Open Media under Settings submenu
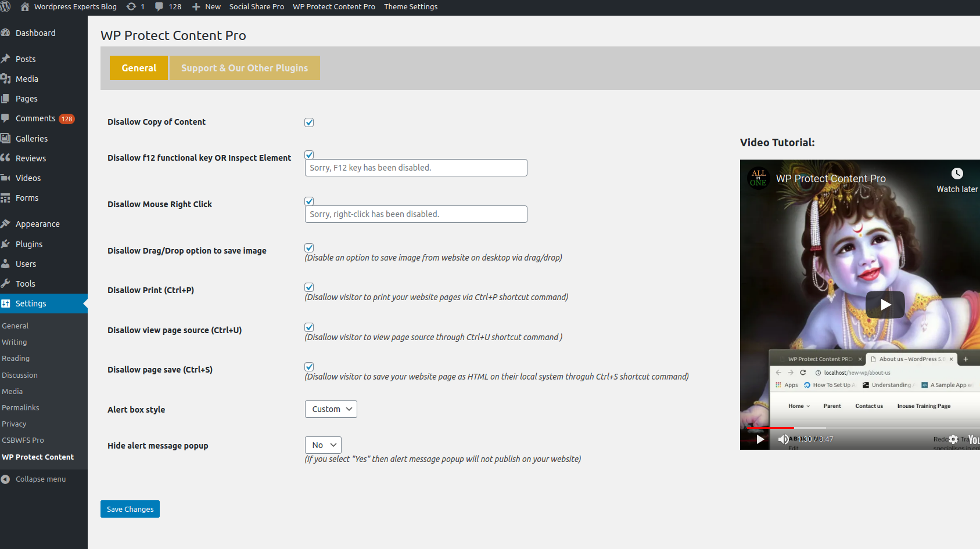Screen dimensions: 980x549 pyautogui.click(x=12, y=392)
